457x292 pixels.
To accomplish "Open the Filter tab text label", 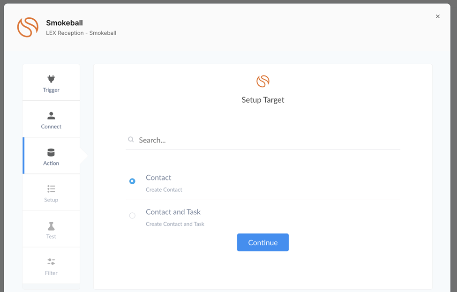I will point(51,273).
